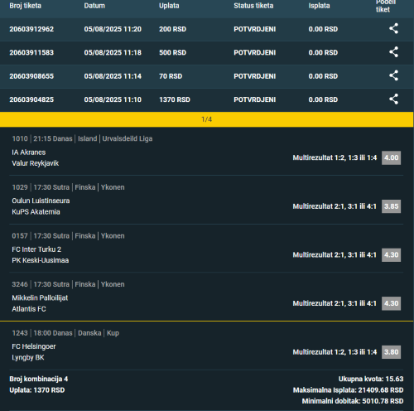414x411 pixels.
Task: Click the 4.00 odds box for IA Akranes
Action: click(391, 157)
